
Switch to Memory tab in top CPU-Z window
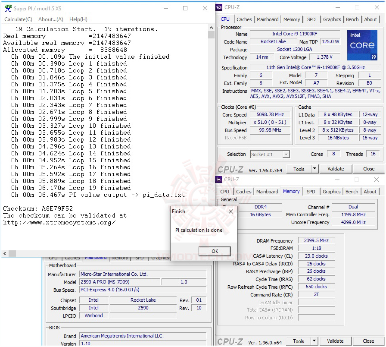(292, 19)
